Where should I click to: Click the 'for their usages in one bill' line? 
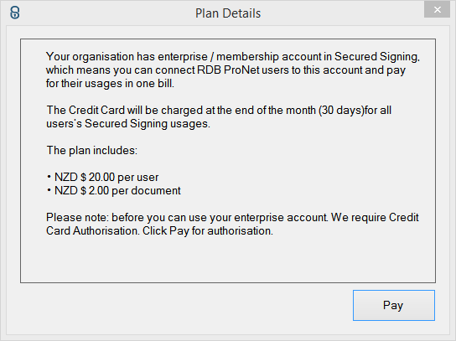pyautogui.click(x=110, y=84)
